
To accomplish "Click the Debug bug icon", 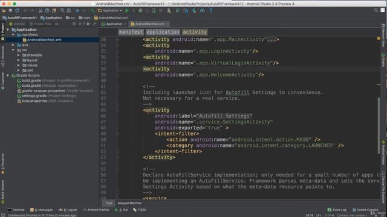I will [x=140, y=11].
